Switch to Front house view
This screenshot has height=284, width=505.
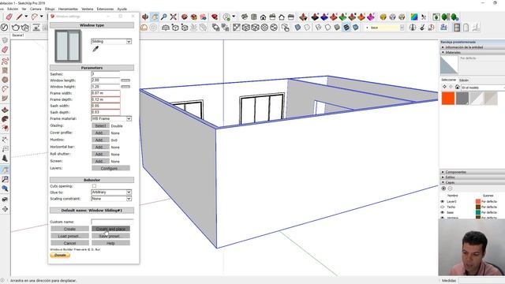coord(263,17)
